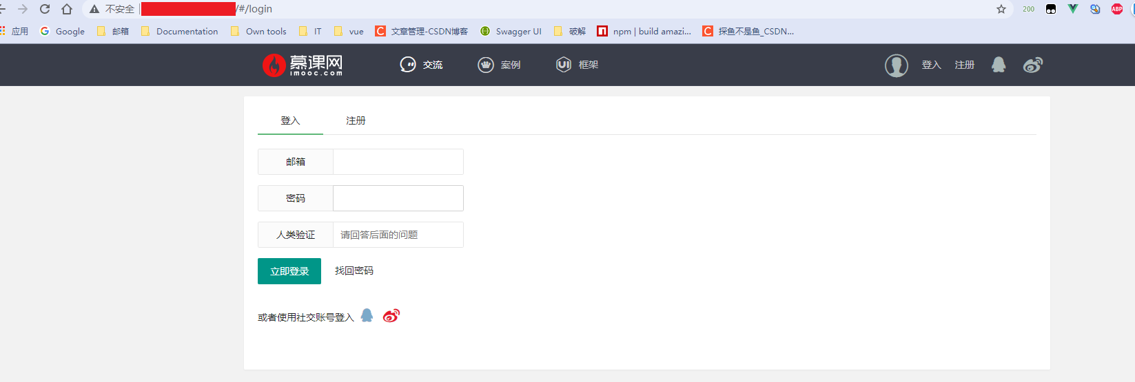Open the blue magnifier extension icon

point(1095,9)
